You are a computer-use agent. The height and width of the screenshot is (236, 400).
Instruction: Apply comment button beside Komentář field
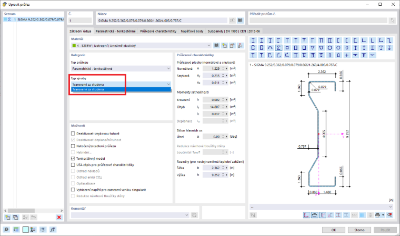click(x=194, y=215)
